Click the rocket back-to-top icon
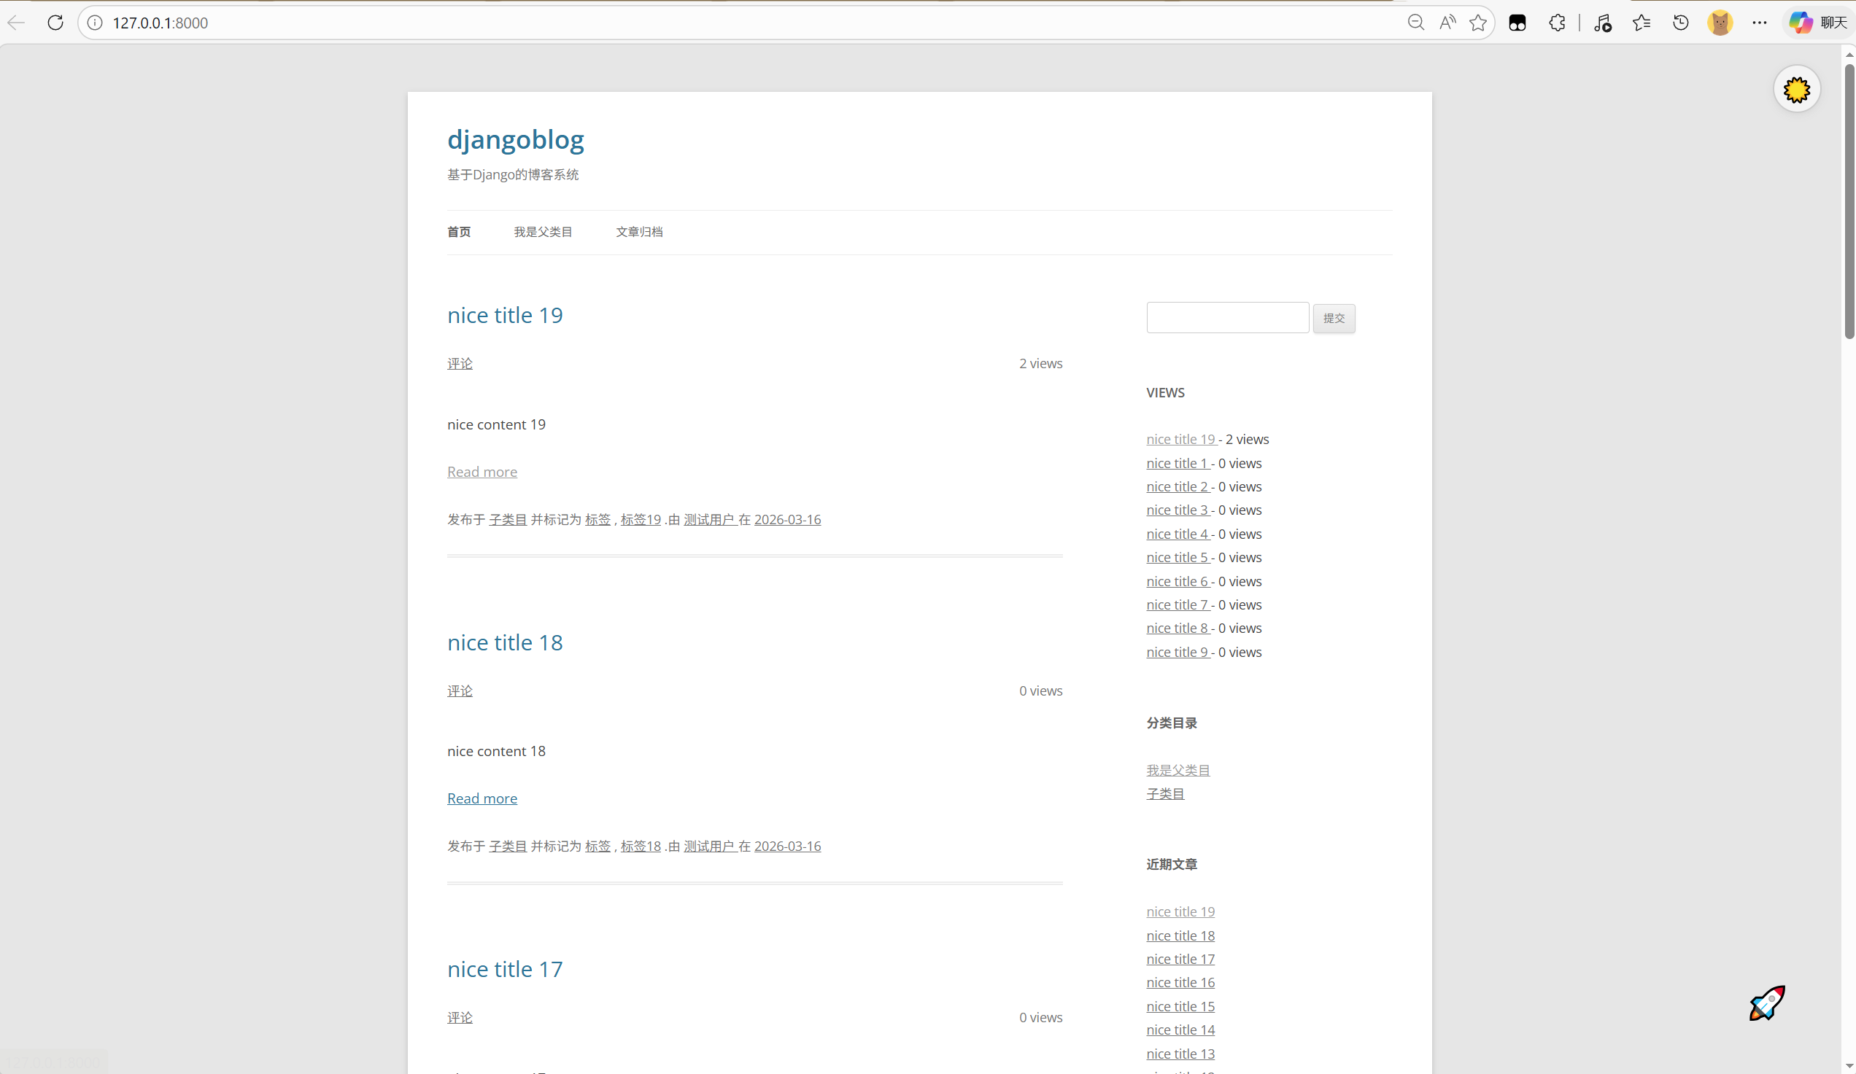1856x1074 pixels. [x=1767, y=1003]
